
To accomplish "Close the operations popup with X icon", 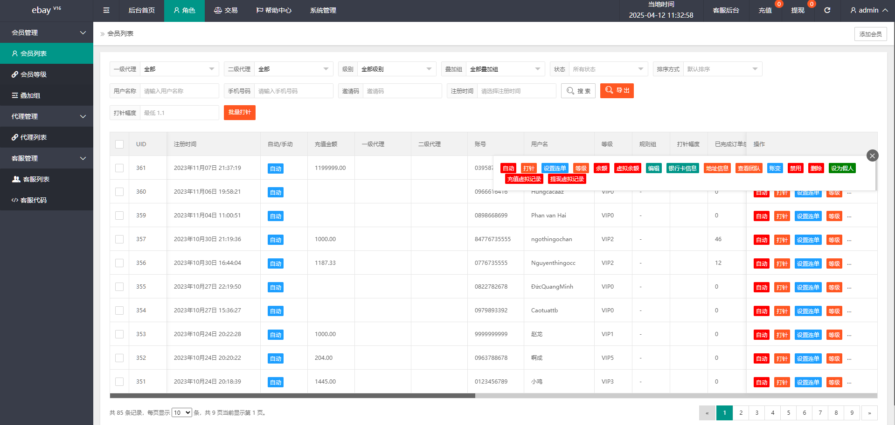I will click(x=872, y=155).
